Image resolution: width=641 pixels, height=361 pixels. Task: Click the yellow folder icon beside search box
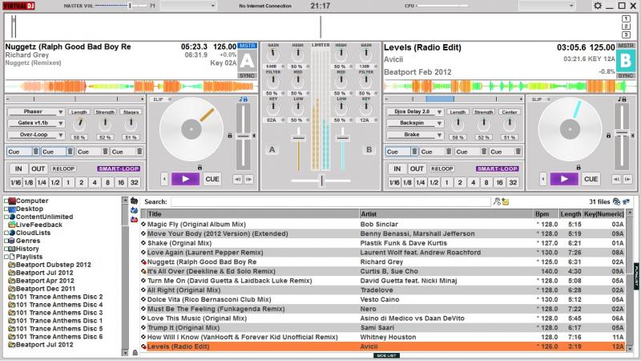(506, 201)
